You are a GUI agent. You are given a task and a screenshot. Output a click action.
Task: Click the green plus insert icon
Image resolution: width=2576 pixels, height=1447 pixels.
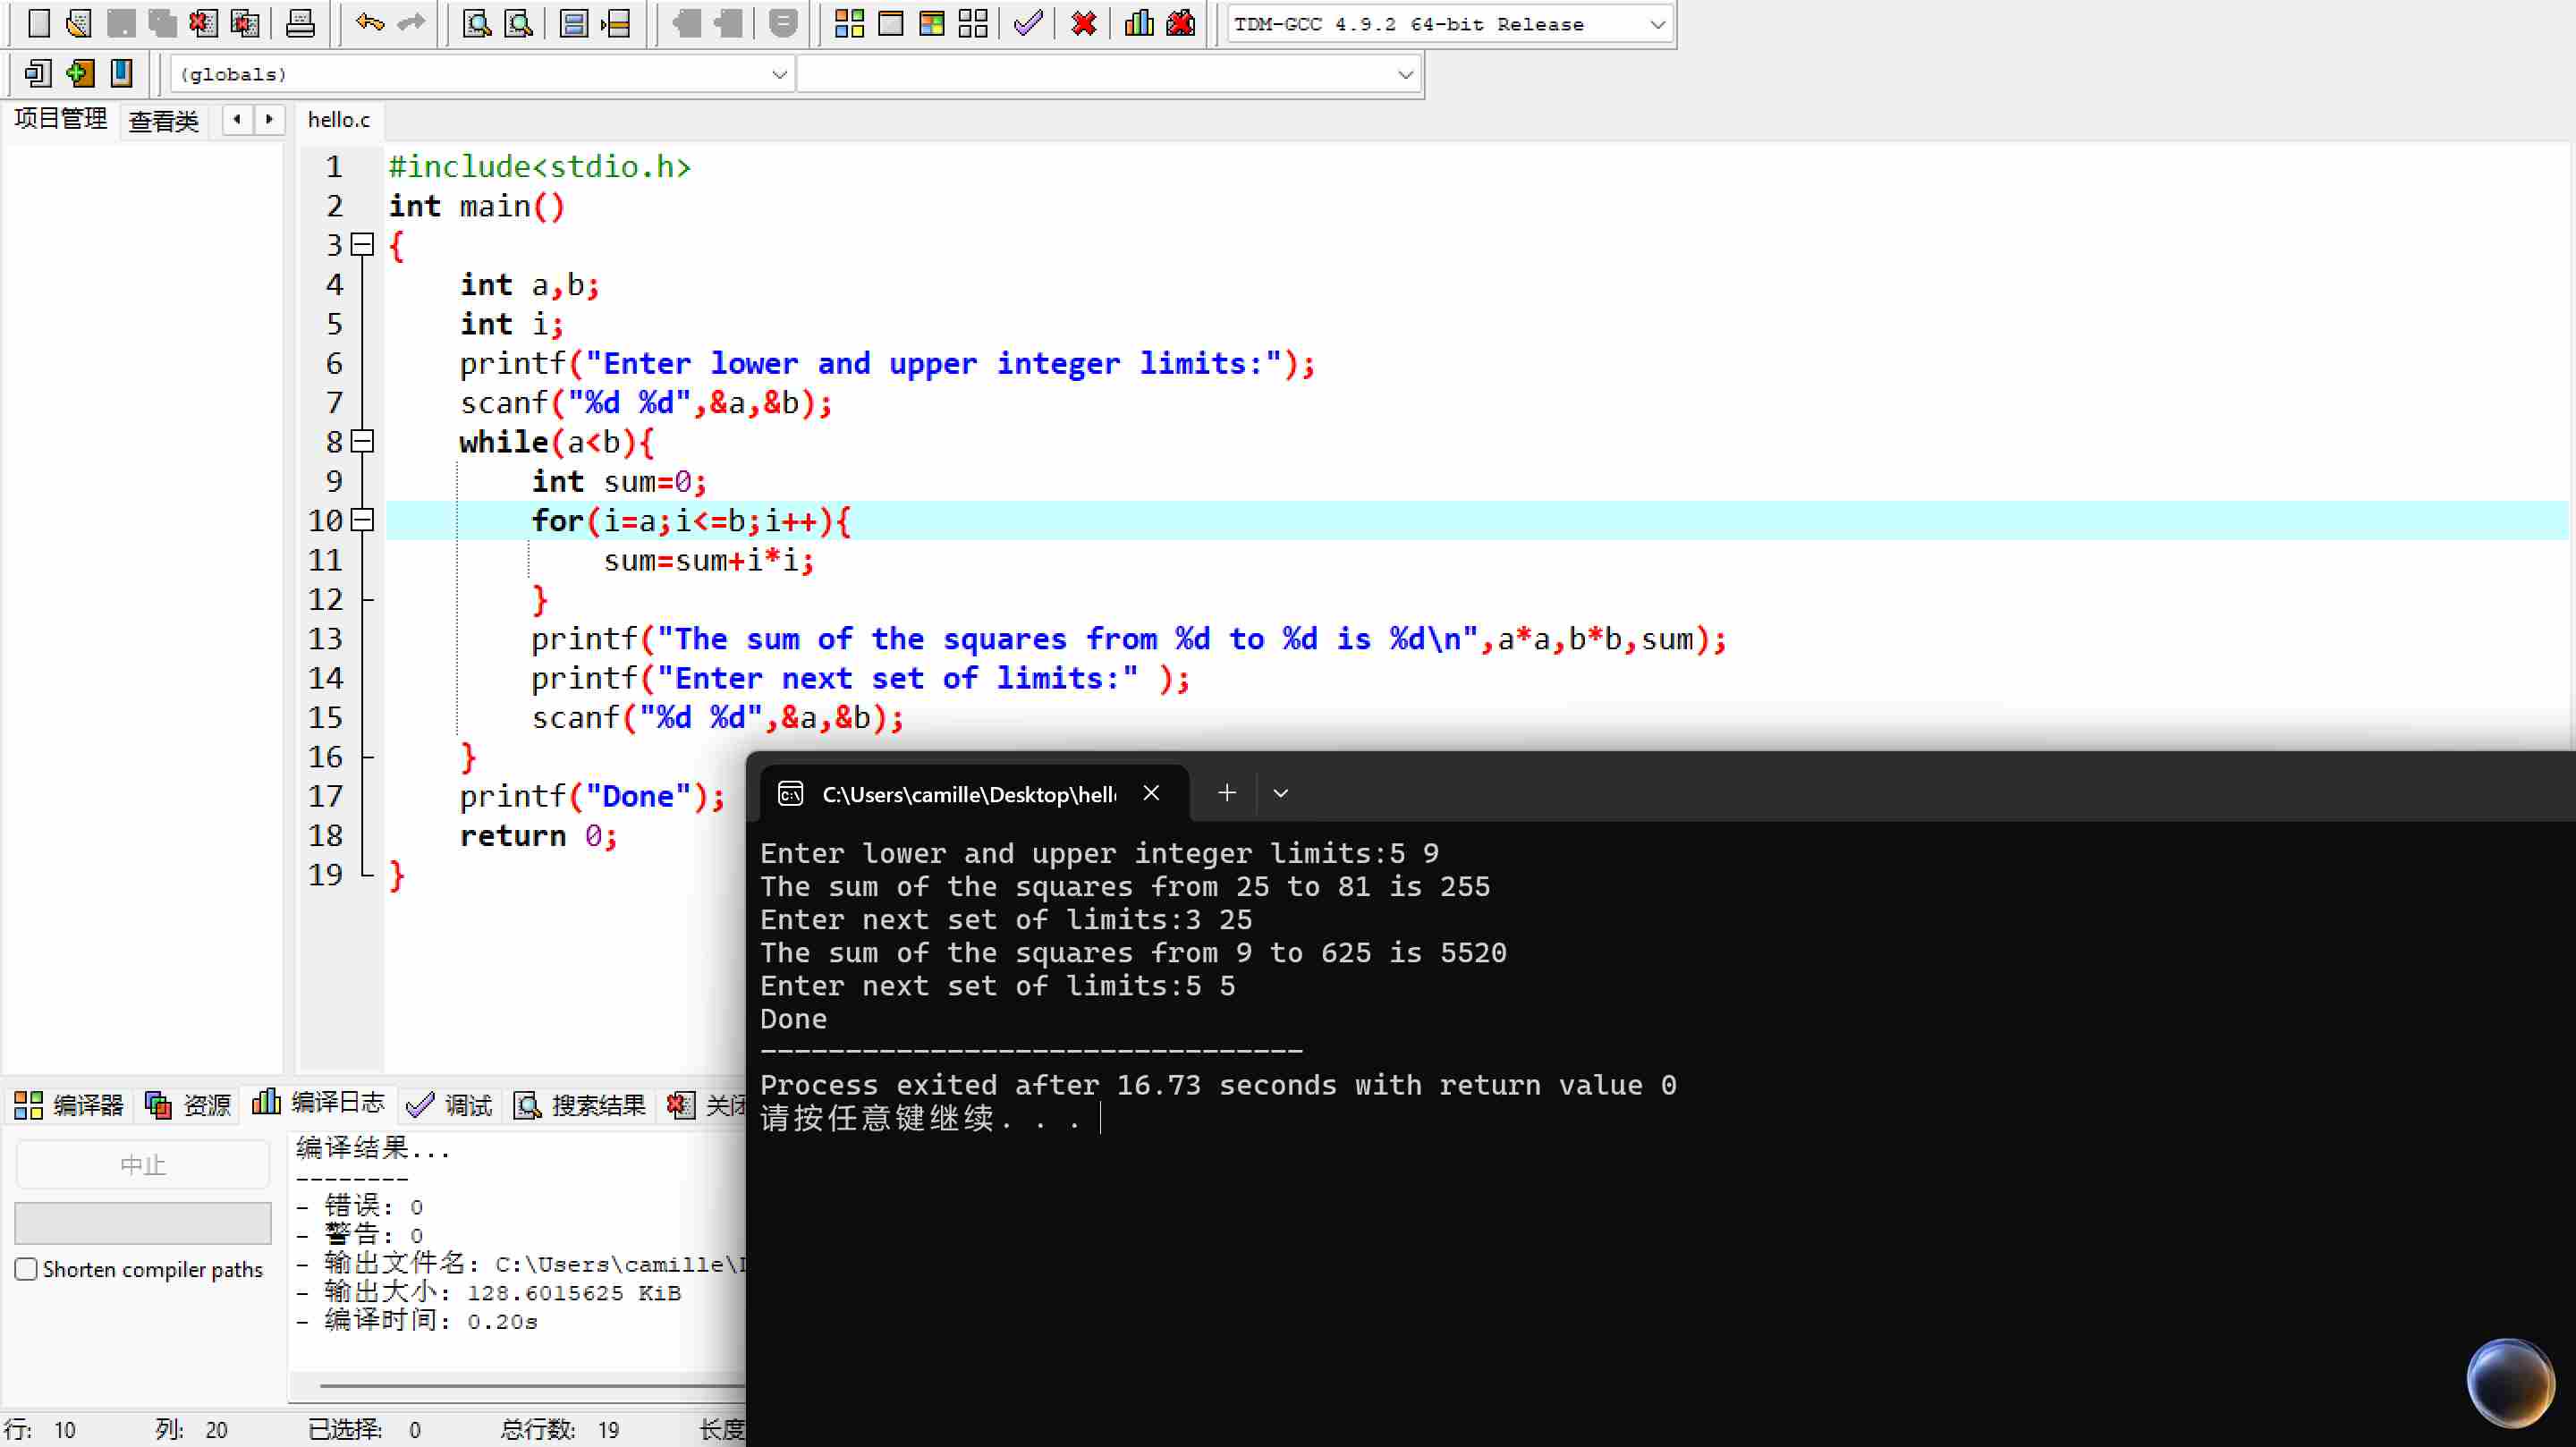pyautogui.click(x=79, y=73)
